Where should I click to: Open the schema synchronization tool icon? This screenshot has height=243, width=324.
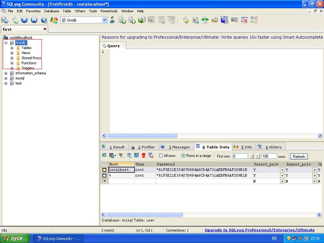pyautogui.click(x=205, y=20)
